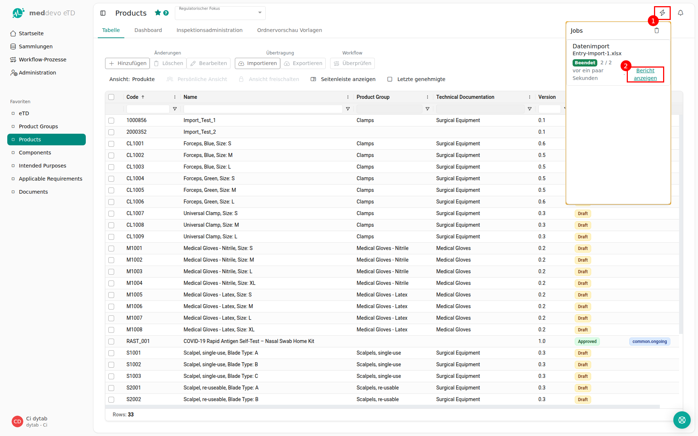Open Technical Documentation column menu

[x=530, y=97]
